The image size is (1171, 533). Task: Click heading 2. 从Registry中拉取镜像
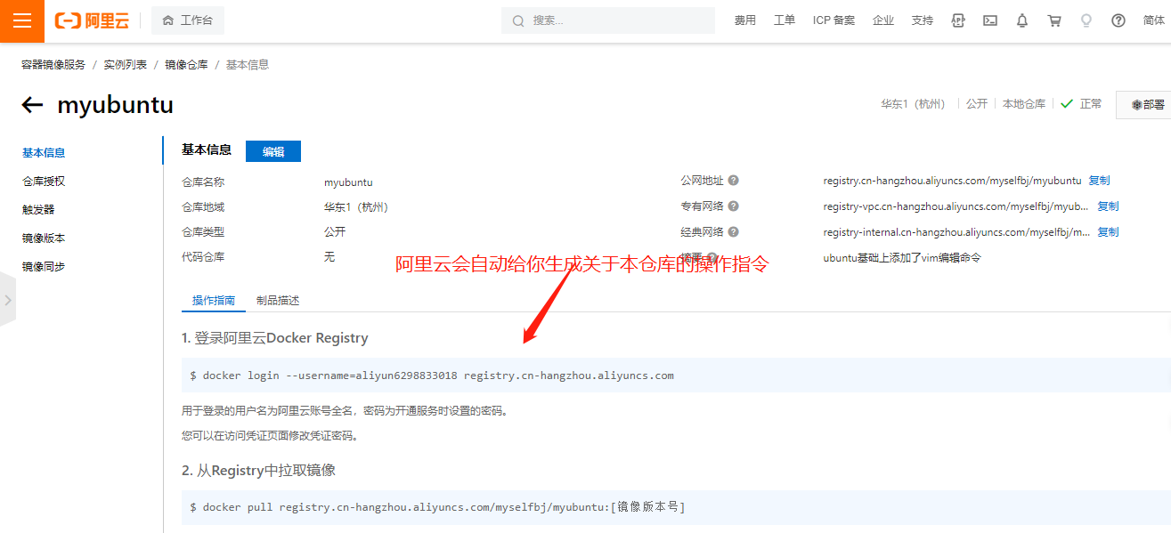tap(258, 470)
